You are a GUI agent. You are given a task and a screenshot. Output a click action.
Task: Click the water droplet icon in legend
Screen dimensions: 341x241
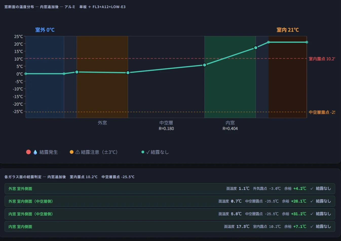[x=35, y=152]
